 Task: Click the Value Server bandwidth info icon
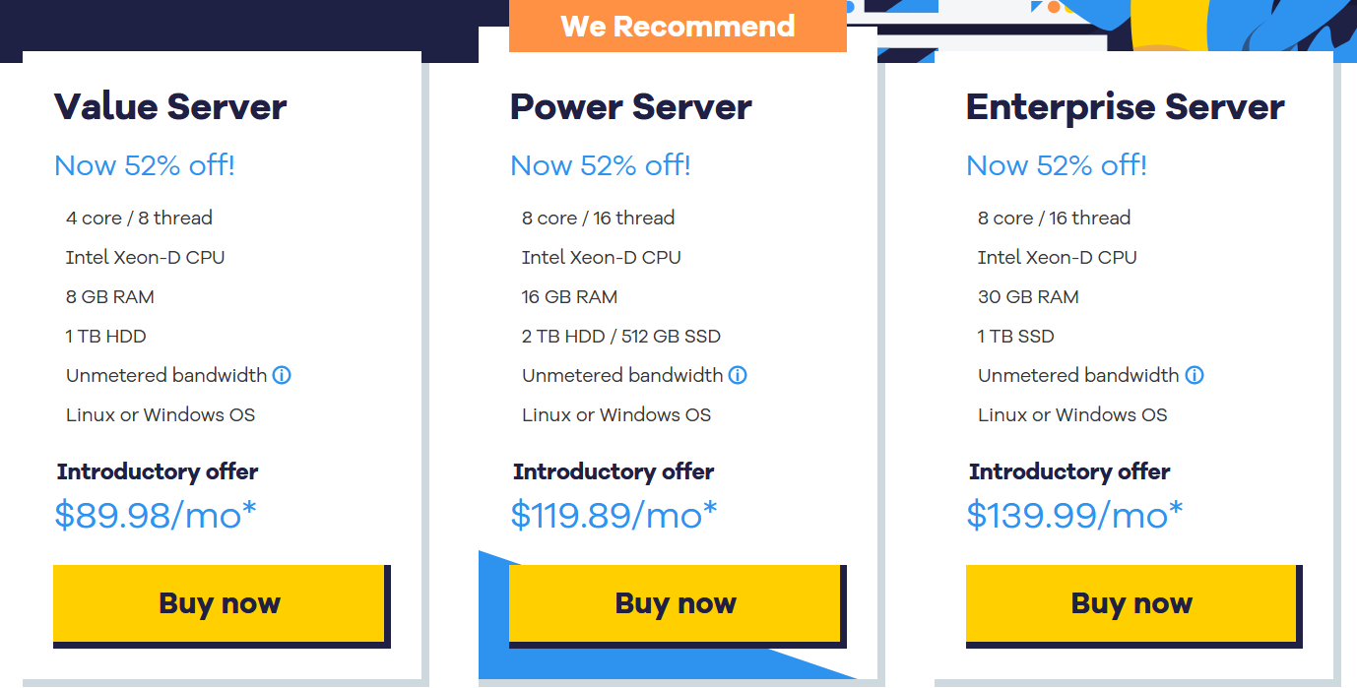pyautogui.click(x=282, y=375)
